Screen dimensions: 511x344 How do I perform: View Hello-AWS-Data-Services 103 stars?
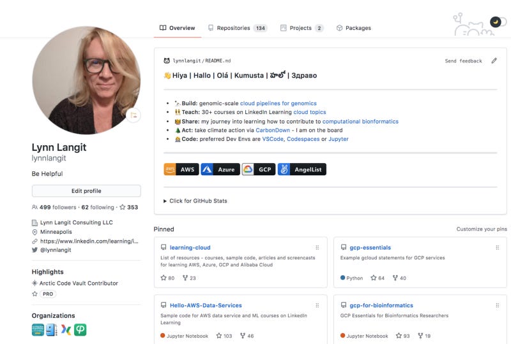point(224,336)
